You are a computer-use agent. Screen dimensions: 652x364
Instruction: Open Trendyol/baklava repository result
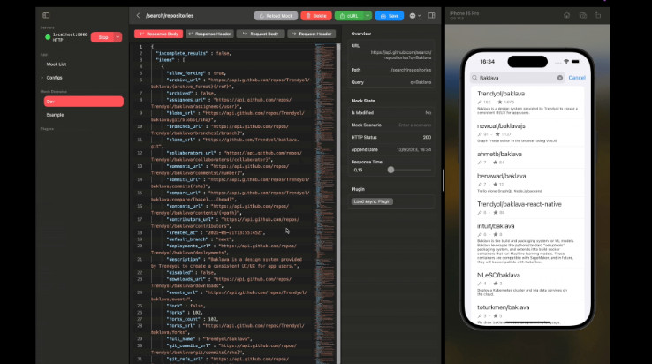click(x=527, y=103)
